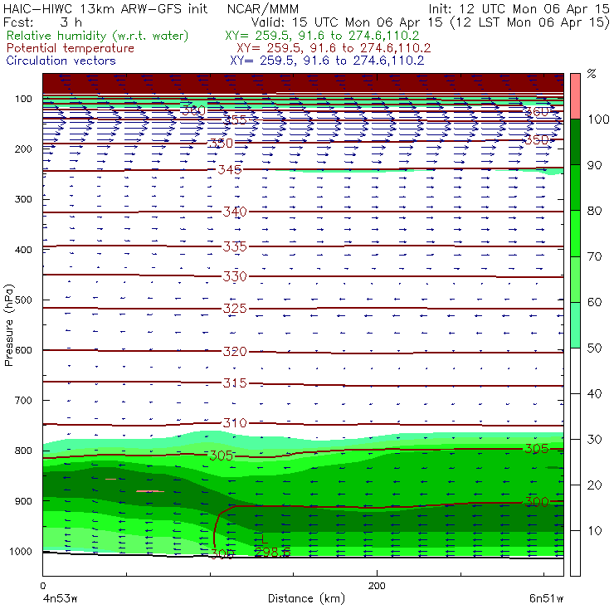Image resolution: width=614 pixels, height=614 pixels.
Task: Click the 80–90% green colorbar segment
Action: pos(575,188)
